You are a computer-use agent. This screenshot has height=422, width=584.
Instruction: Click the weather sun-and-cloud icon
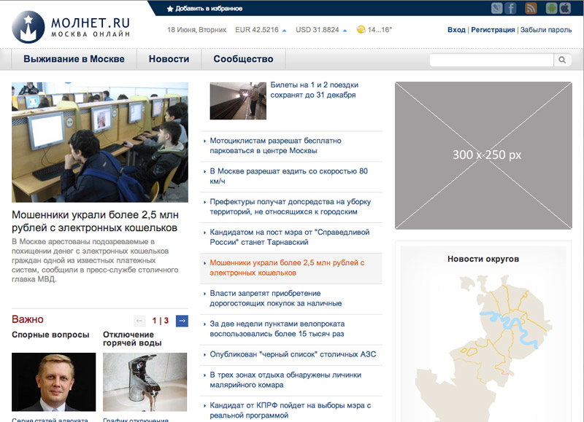pyautogui.click(x=361, y=29)
